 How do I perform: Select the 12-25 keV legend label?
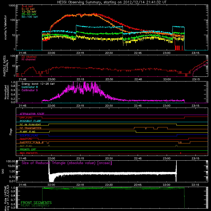tap(29, 12)
